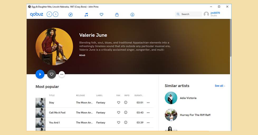Click the Qobuz app icon in title bar
The width and height of the screenshot is (258, 135).
(29, 7)
